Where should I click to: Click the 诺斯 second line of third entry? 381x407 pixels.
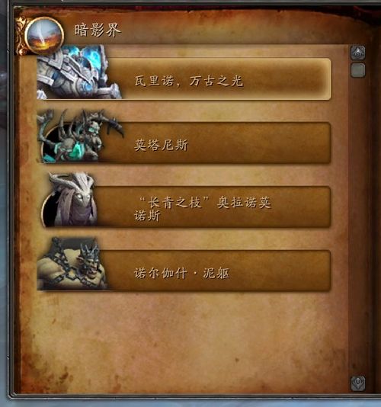click(x=147, y=216)
